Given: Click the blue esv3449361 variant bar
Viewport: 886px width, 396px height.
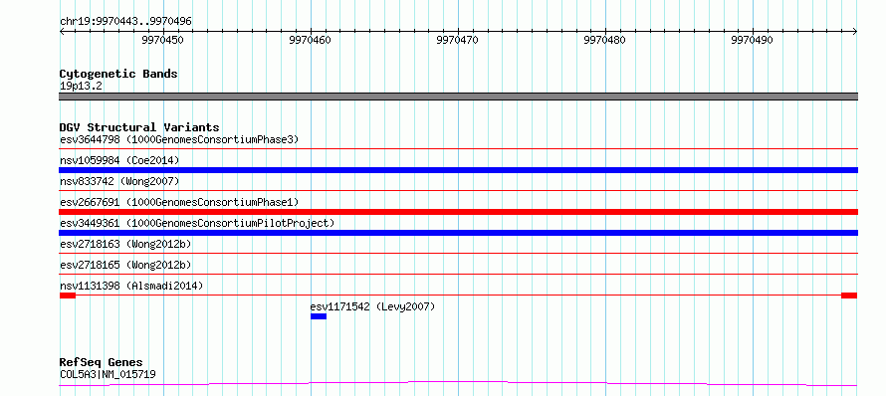Looking at the screenshot, I should tap(458, 233).
